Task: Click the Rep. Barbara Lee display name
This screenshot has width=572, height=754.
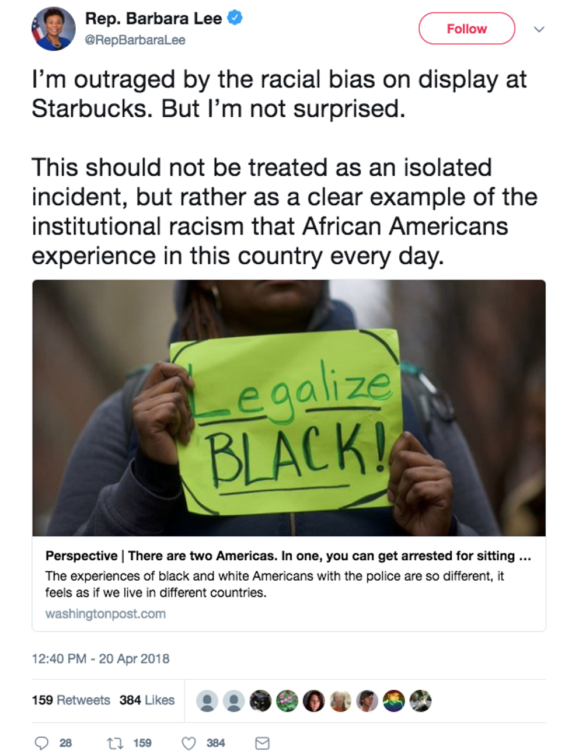Action: pyautogui.click(x=154, y=19)
